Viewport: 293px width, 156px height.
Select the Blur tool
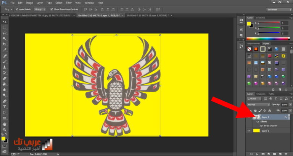click(5, 90)
